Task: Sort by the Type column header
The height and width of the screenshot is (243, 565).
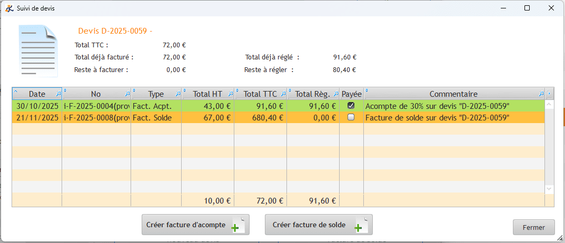Action: pyautogui.click(x=156, y=94)
